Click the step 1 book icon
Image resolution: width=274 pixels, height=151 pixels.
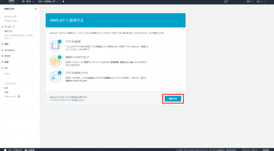pos(55,46)
